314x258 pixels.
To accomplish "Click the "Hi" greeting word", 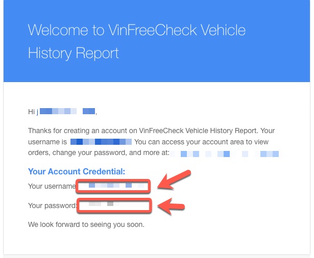I will coord(32,112).
